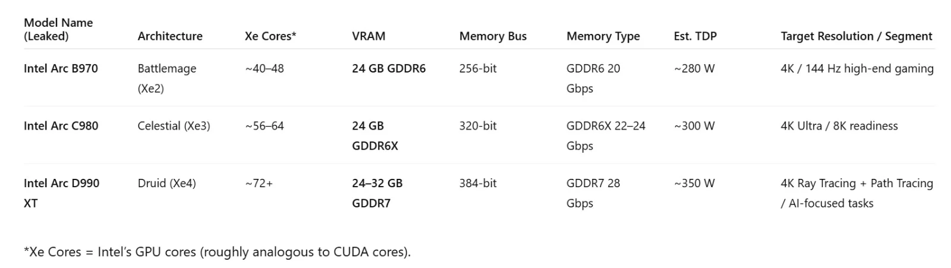951x268 pixels.
Task: Click the Druid (Xe4) architecture cell
Action: click(166, 184)
